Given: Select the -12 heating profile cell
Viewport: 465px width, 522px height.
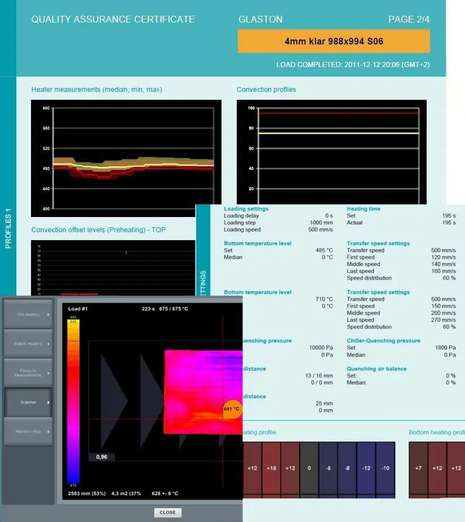Looking at the screenshot, I should tap(366, 468).
